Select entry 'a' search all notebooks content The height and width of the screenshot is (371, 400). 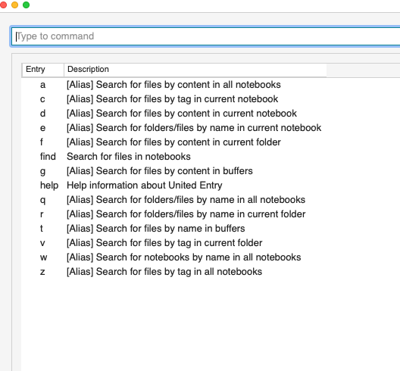[211, 85]
